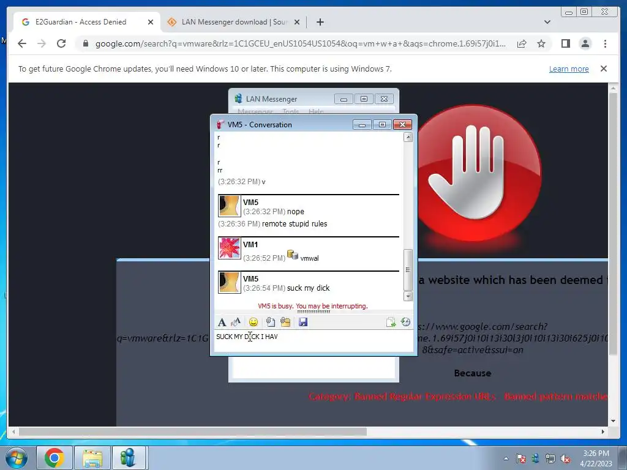This screenshot has width=627, height=470.
Task: Click the page horizontal scrollbar thumb
Action: (x=193, y=431)
